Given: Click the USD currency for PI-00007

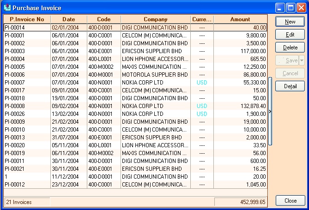Looking at the screenshot, I should click(202, 83).
